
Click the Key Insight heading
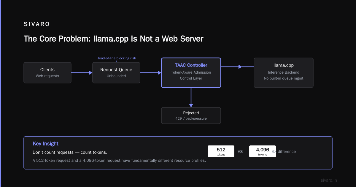pos(45,144)
